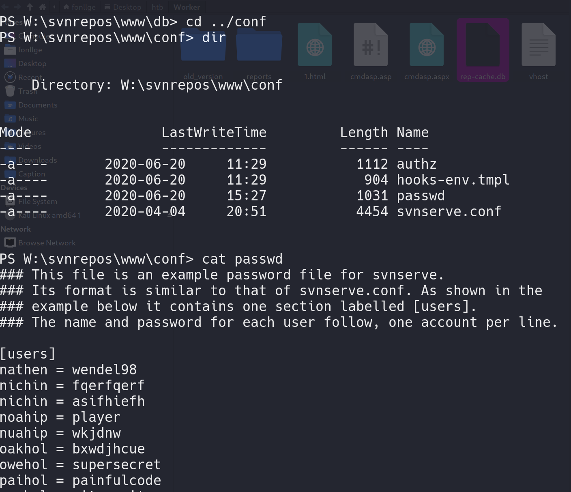Image resolution: width=571 pixels, height=492 pixels.
Task: Click the Music folder icon in the sidebar
Action: click(x=10, y=119)
